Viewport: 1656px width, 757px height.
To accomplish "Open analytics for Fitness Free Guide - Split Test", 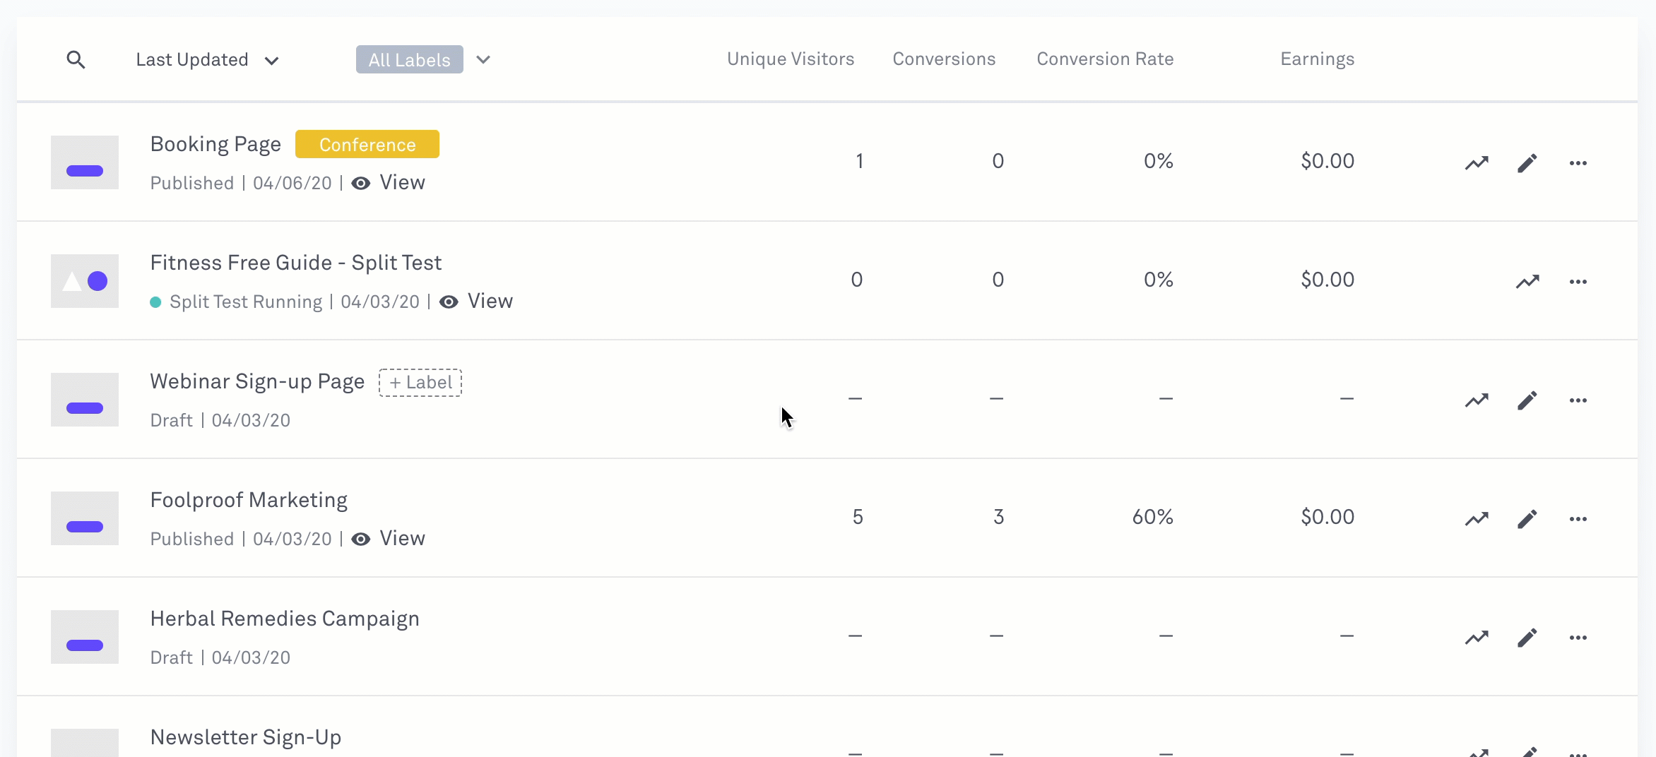I will tap(1528, 281).
